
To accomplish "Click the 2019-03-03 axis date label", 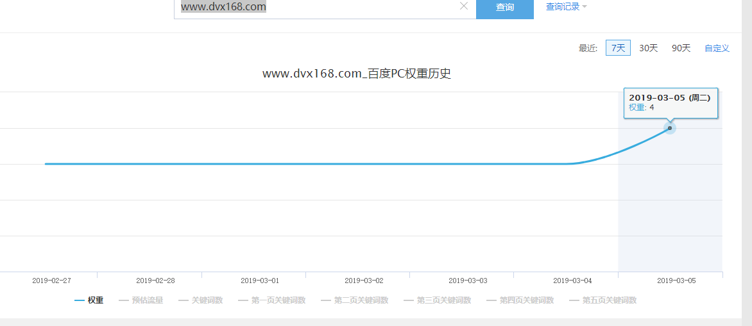I will 468,281.
